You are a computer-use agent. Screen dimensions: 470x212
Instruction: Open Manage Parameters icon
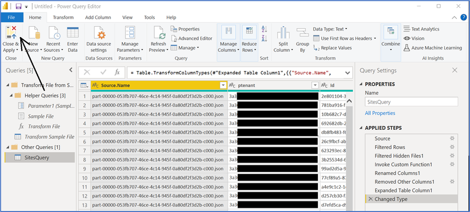(130, 32)
